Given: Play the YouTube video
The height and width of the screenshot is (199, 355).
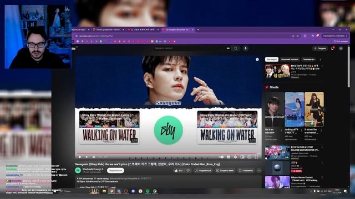Looking at the screenshot, I should (x=80, y=157).
